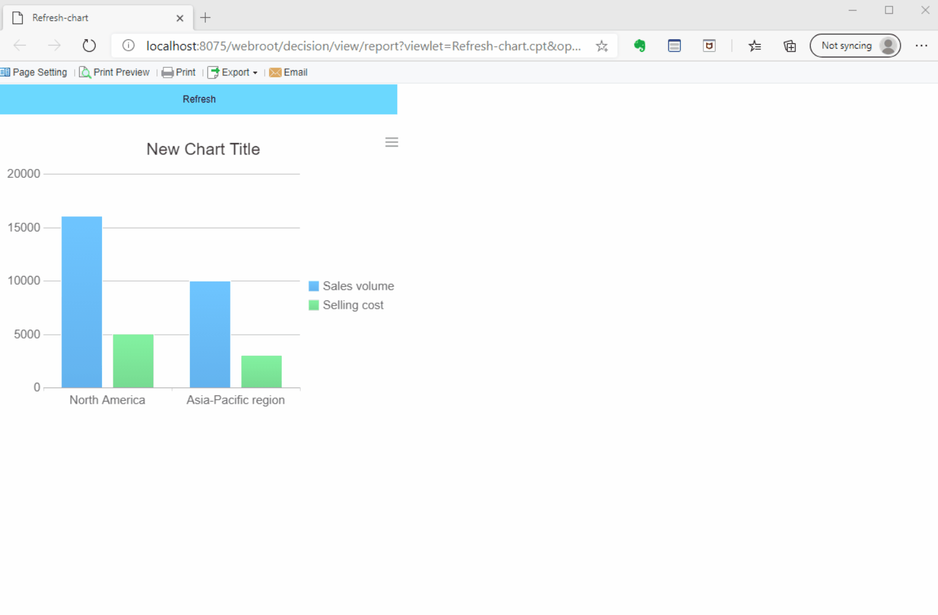Click the 5000 axis value
The image size is (938, 615).
(27, 334)
